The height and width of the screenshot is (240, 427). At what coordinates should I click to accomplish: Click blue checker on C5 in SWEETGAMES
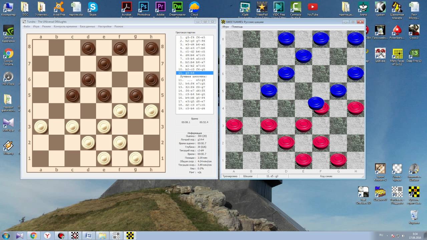tap(269, 90)
